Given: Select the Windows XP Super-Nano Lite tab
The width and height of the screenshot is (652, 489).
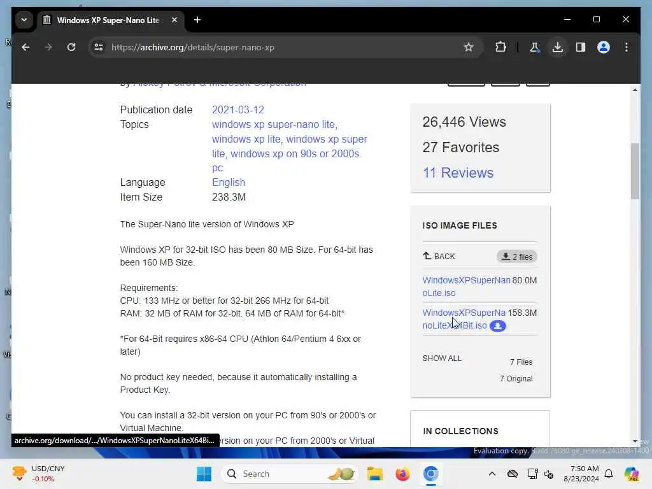Looking at the screenshot, I should pos(111,20).
